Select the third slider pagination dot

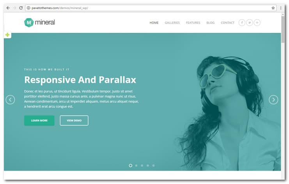coord(142,166)
